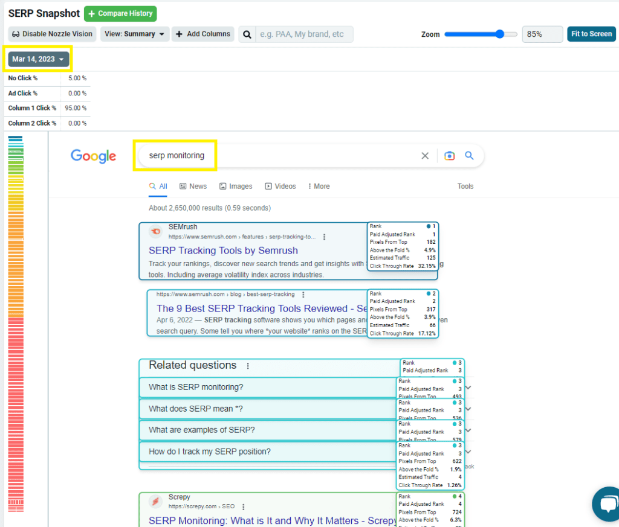Switch to the Videos search tab

point(280,187)
